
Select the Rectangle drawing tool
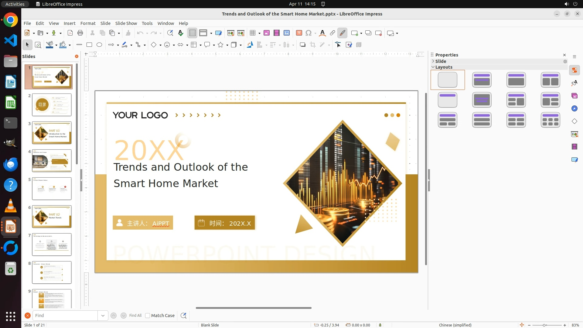89,45
